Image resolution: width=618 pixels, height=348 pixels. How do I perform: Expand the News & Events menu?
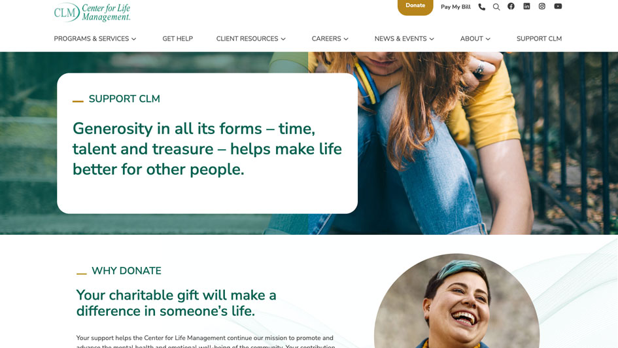pos(404,39)
